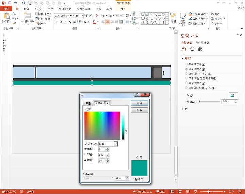Click the Find button in Editing group
The height and width of the screenshot is (194, 245).
pos(215,14)
